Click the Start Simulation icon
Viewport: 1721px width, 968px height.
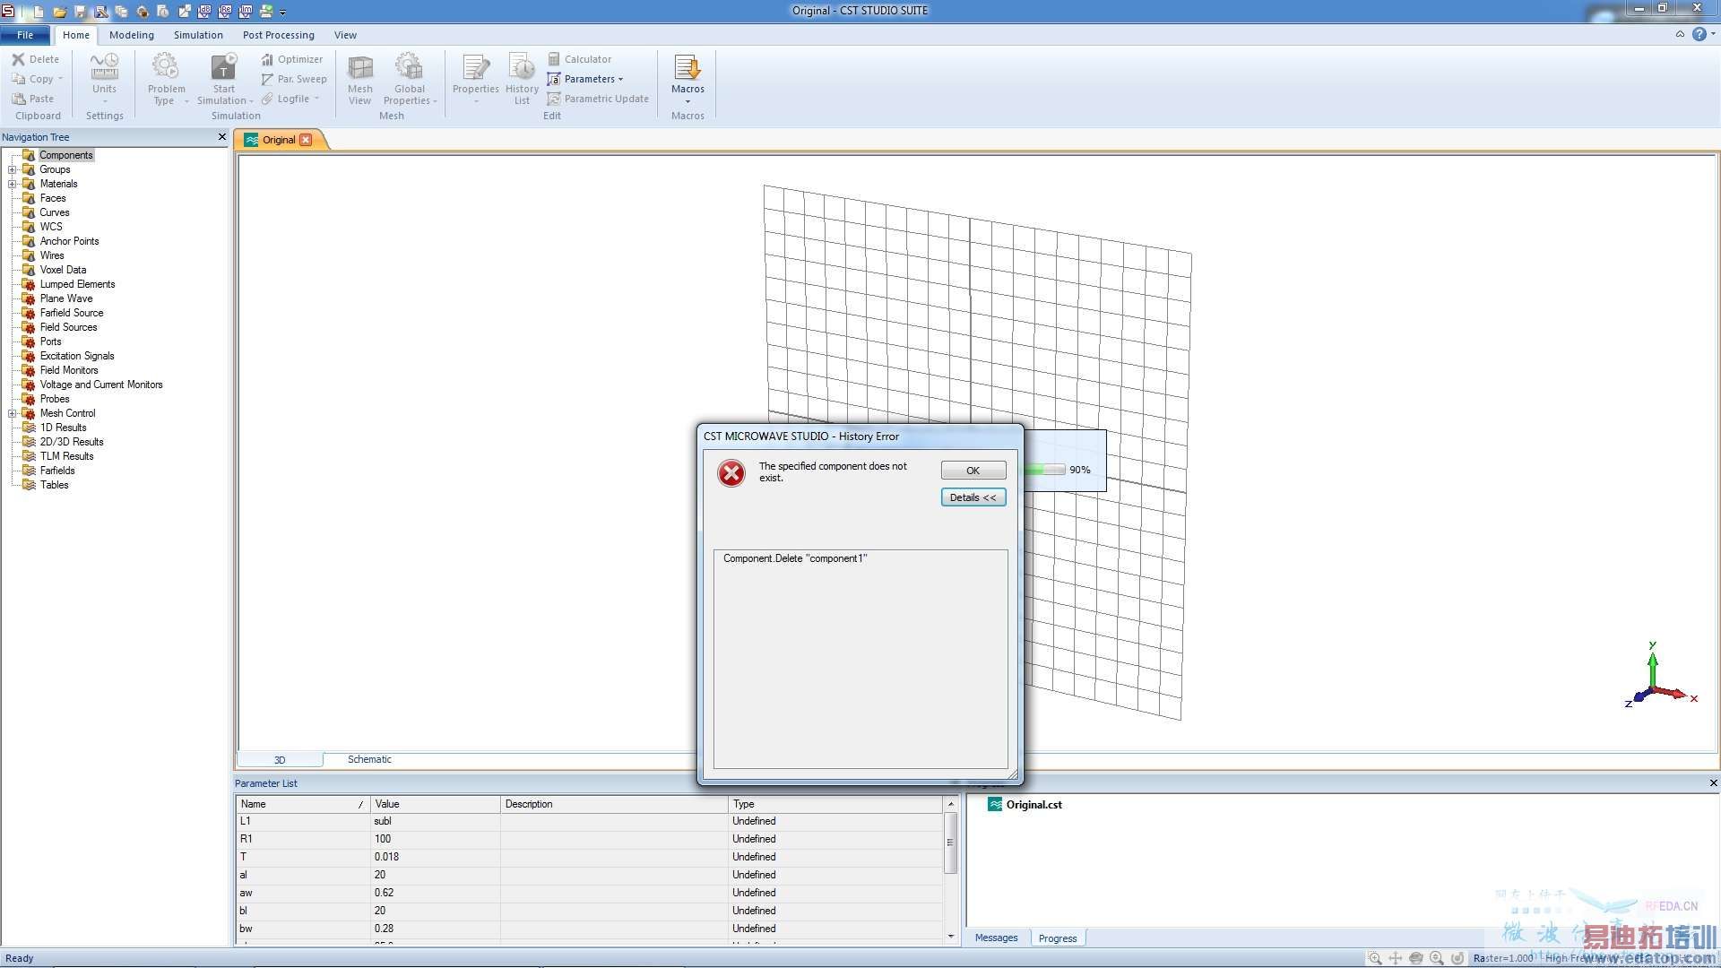pos(224,66)
